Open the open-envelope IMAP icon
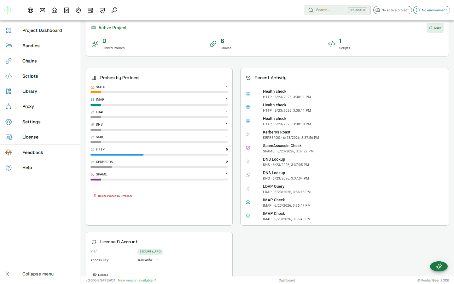Screen dimensions: 454x284 (55, 10)
